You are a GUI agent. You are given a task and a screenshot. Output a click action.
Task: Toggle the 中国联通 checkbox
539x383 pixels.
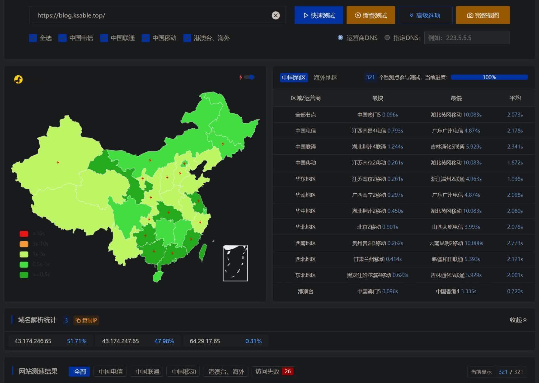coord(104,38)
